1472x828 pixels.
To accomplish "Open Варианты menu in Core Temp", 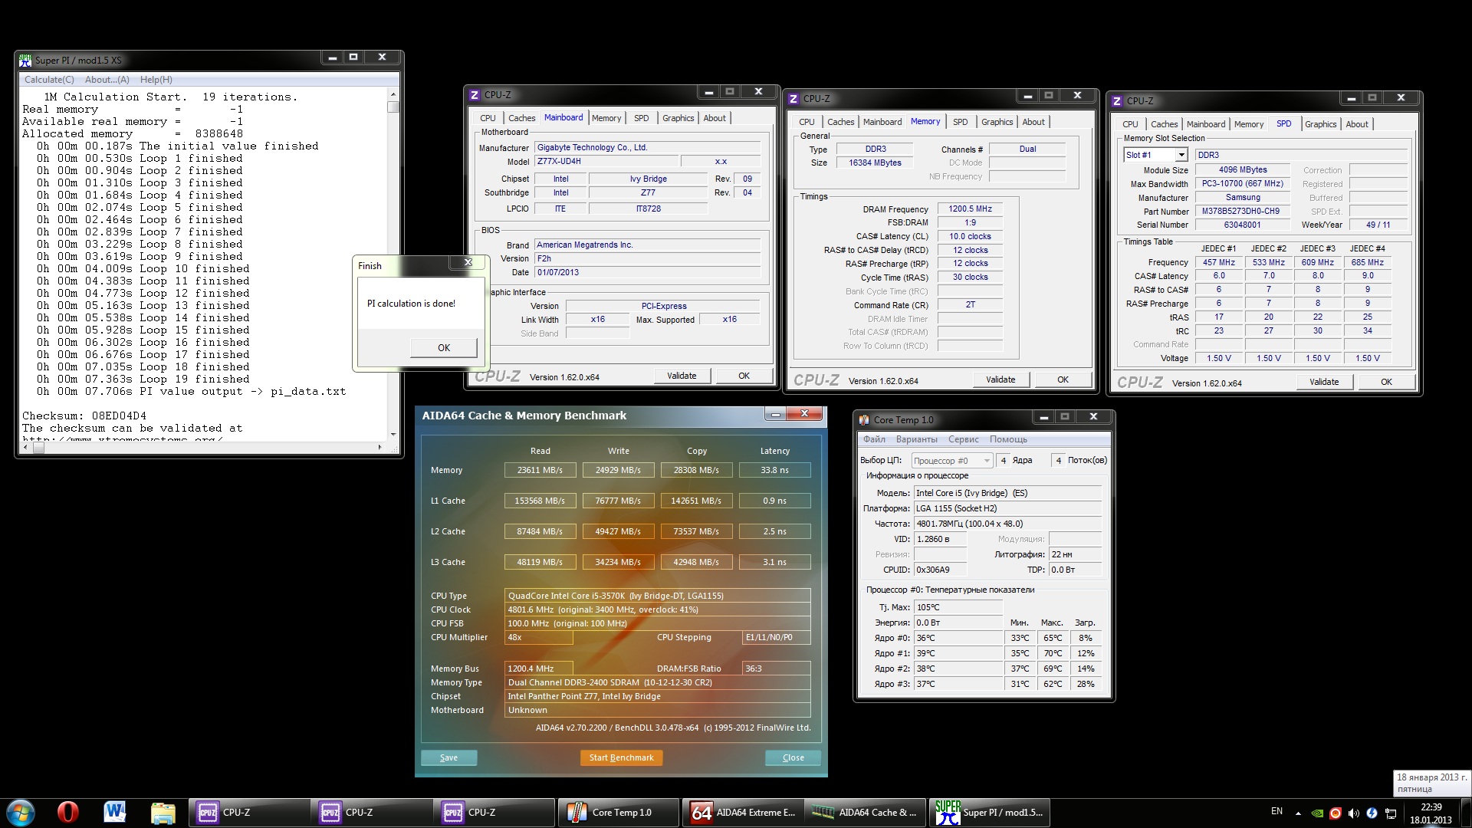I will tap(916, 439).
